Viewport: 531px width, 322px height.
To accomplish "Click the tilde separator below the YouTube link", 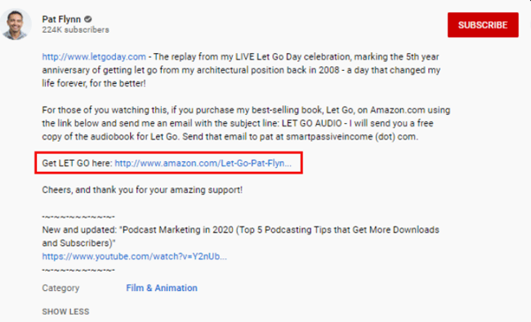I will pos(79,270).
